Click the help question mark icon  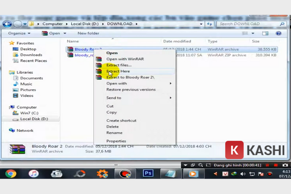coord(279,33)
